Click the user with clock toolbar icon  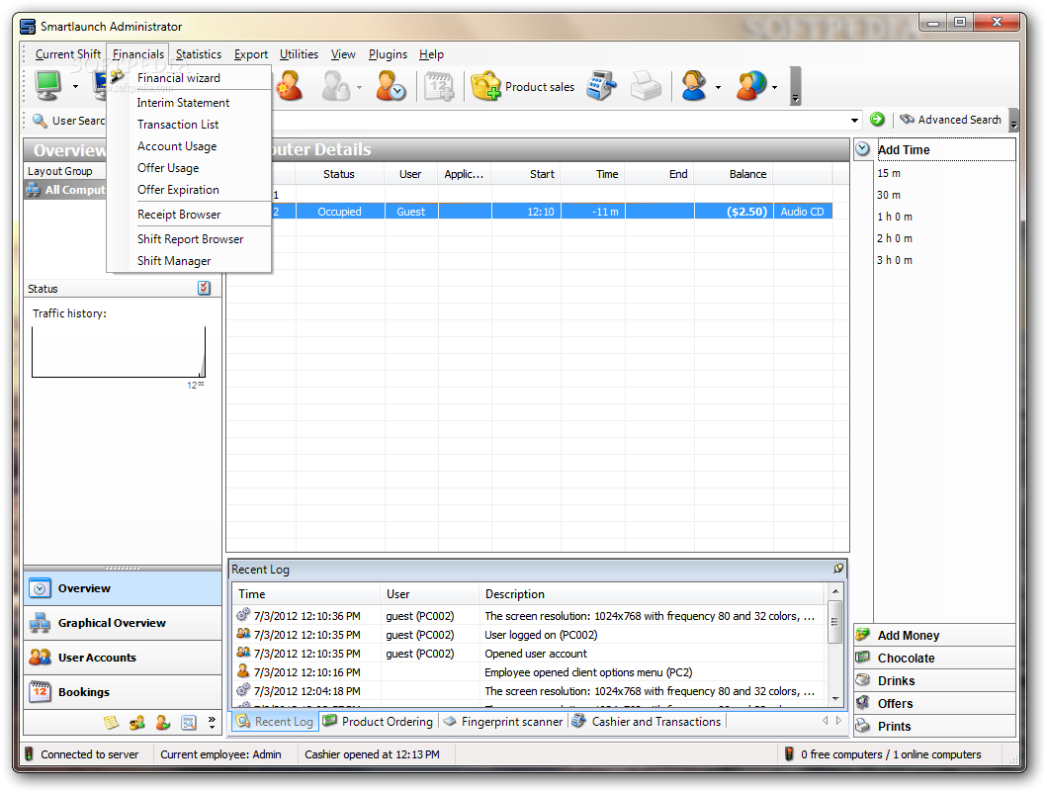(390, 85)
